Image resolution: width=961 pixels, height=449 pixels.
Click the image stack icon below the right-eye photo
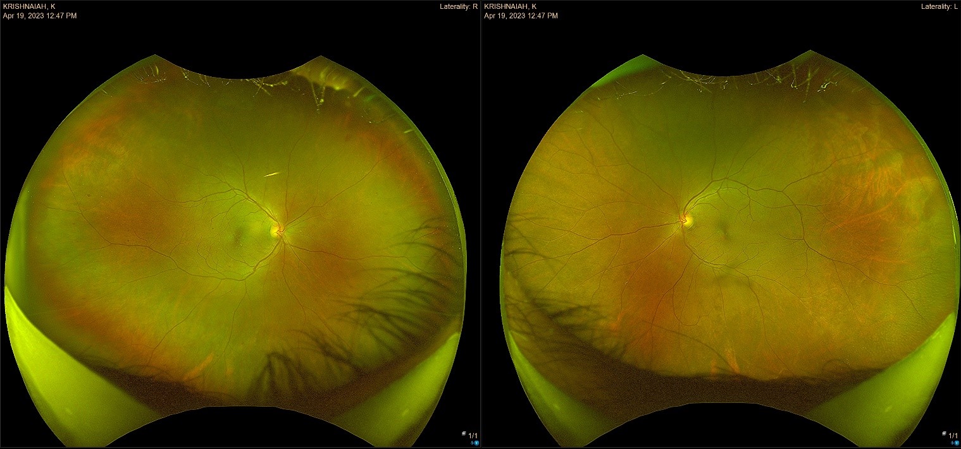tap(464, 434)
